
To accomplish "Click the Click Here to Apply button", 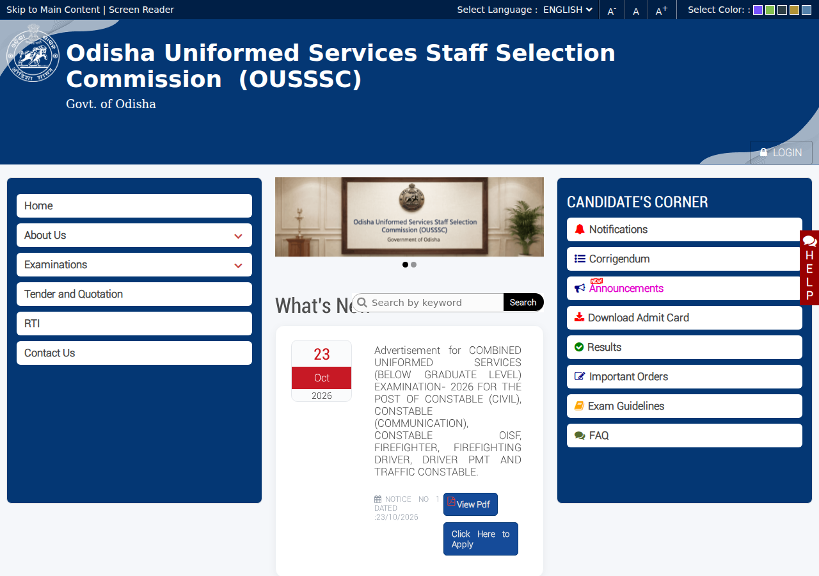I will (481, 539).
